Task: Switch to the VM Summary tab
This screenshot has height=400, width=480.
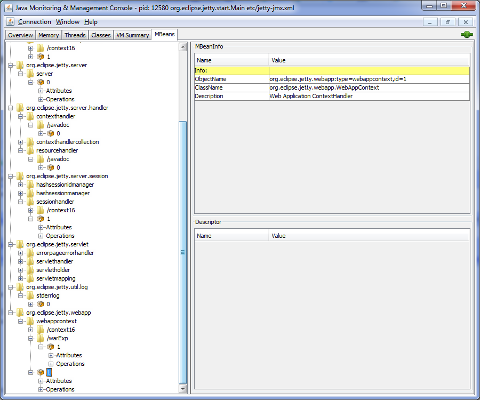Action: click(x=132, y=35)
